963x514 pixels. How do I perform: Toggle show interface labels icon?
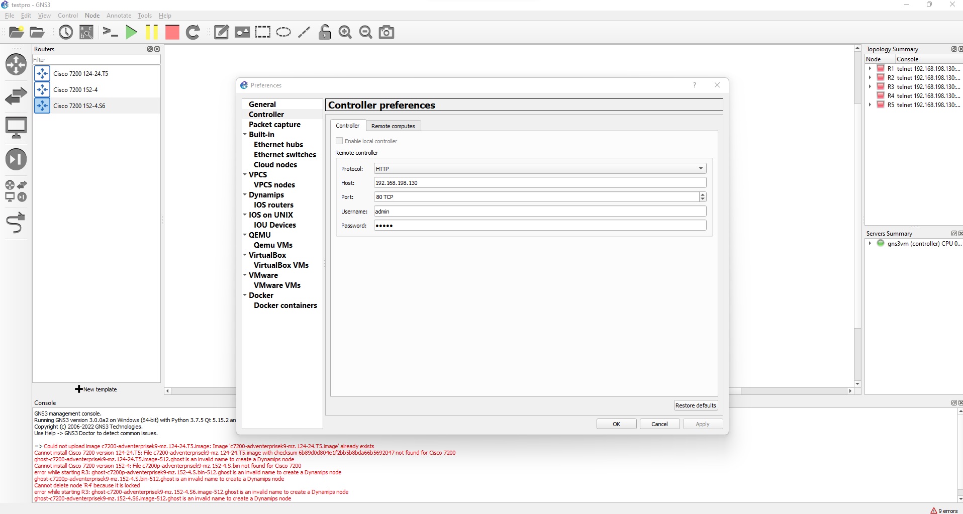point(86,32)
